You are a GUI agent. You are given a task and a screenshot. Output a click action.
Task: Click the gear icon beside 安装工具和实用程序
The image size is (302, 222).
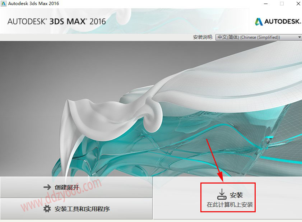tap(47, 208)
